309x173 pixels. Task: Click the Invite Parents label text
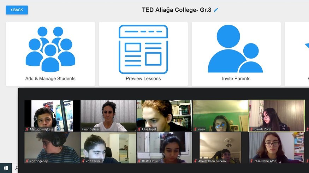click(x=236, y=79)
